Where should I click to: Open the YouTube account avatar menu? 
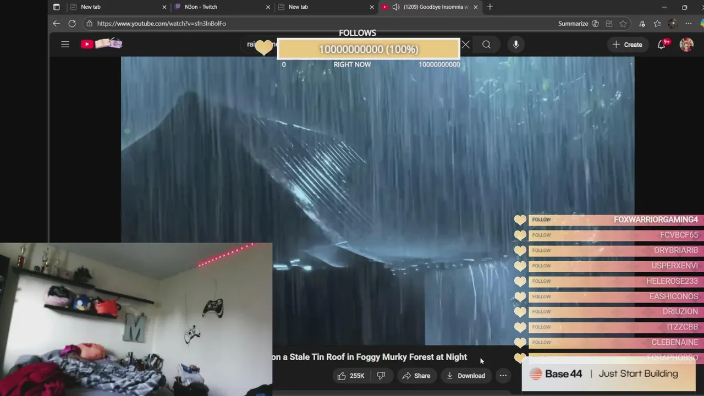(x=686, y=45)
